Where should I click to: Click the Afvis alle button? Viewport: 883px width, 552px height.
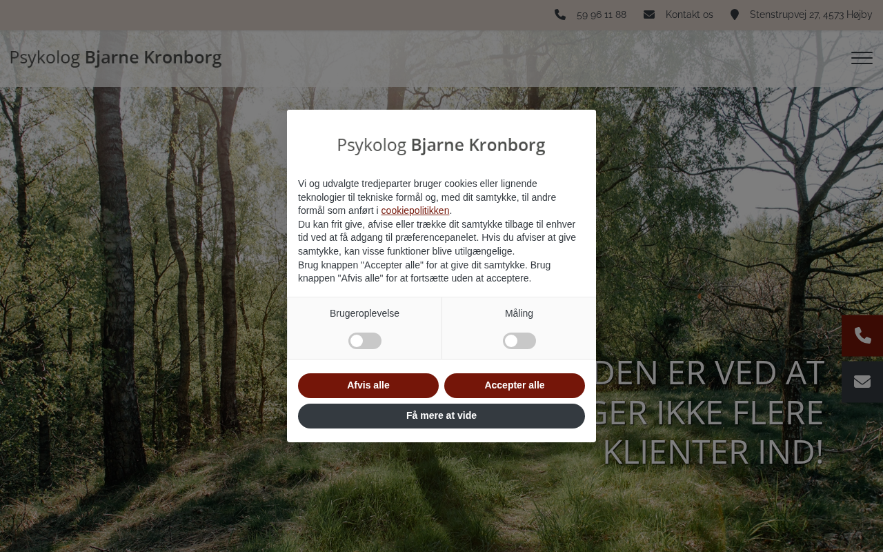[x=368, y=386]
